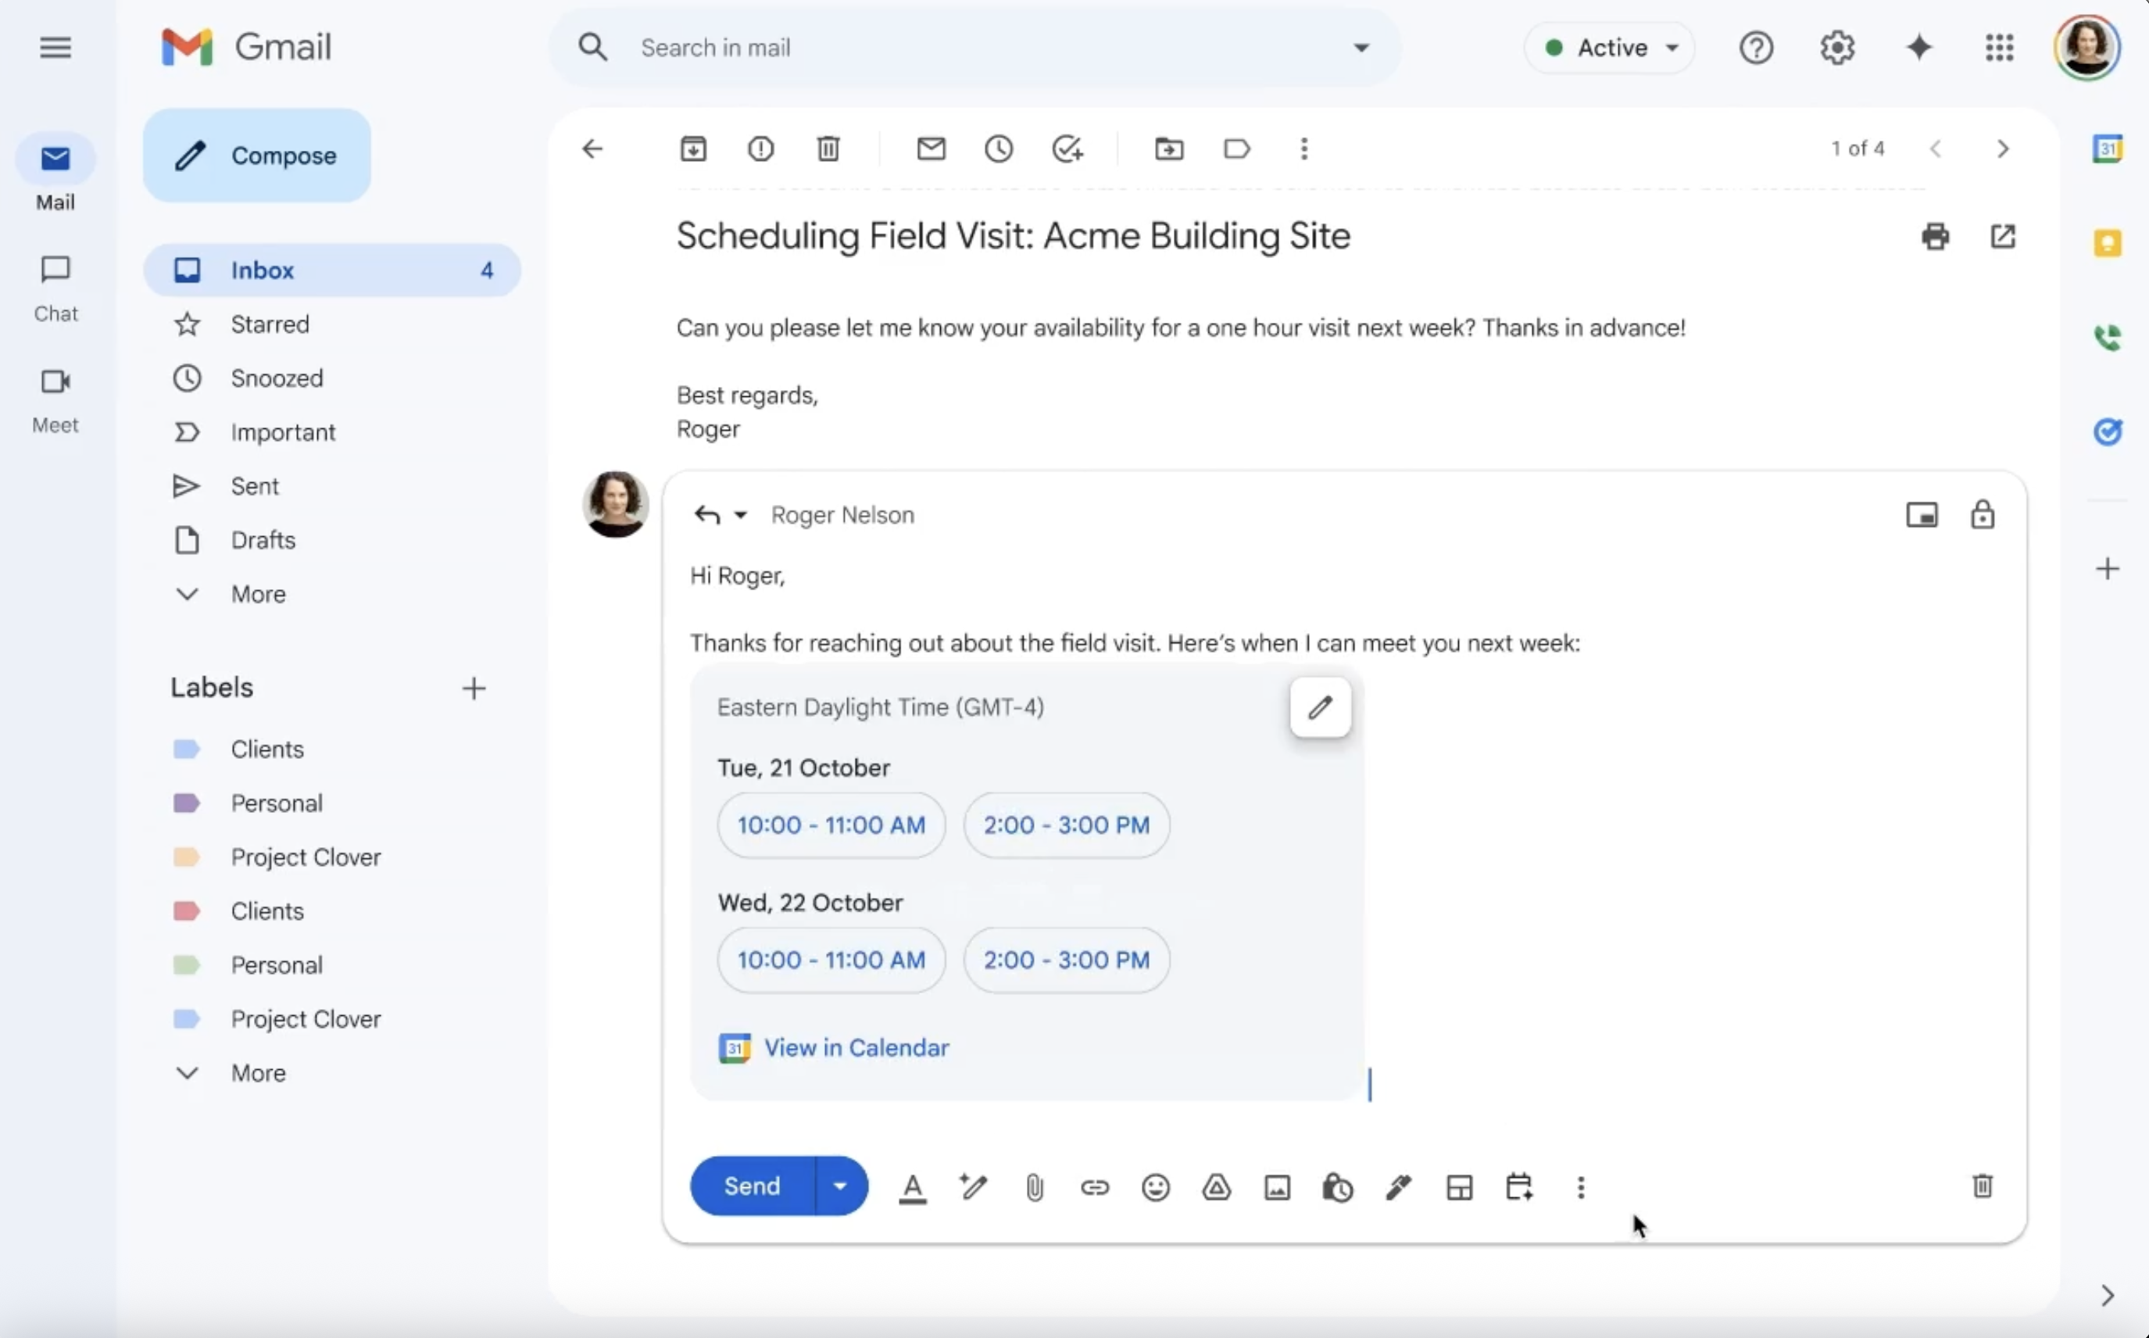Attach a file with the paperclip icon
Image resolution: width=2149 pixels, height=1338 pixels.
pyautogui.click(x=1033, y=1186)
